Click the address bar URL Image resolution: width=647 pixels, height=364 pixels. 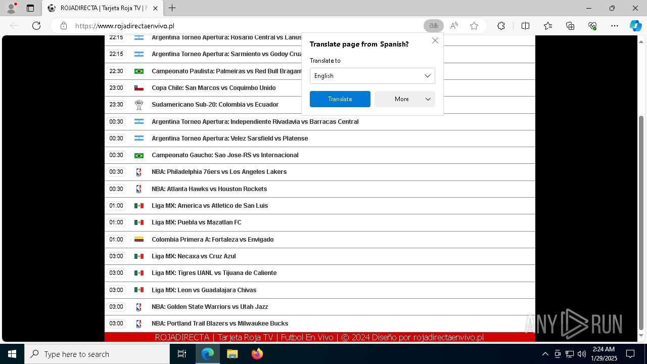click(125, 26)
